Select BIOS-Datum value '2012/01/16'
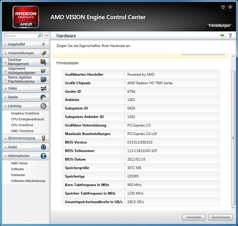238x226 pixels. pyautogui.click(x=136, y=159)
